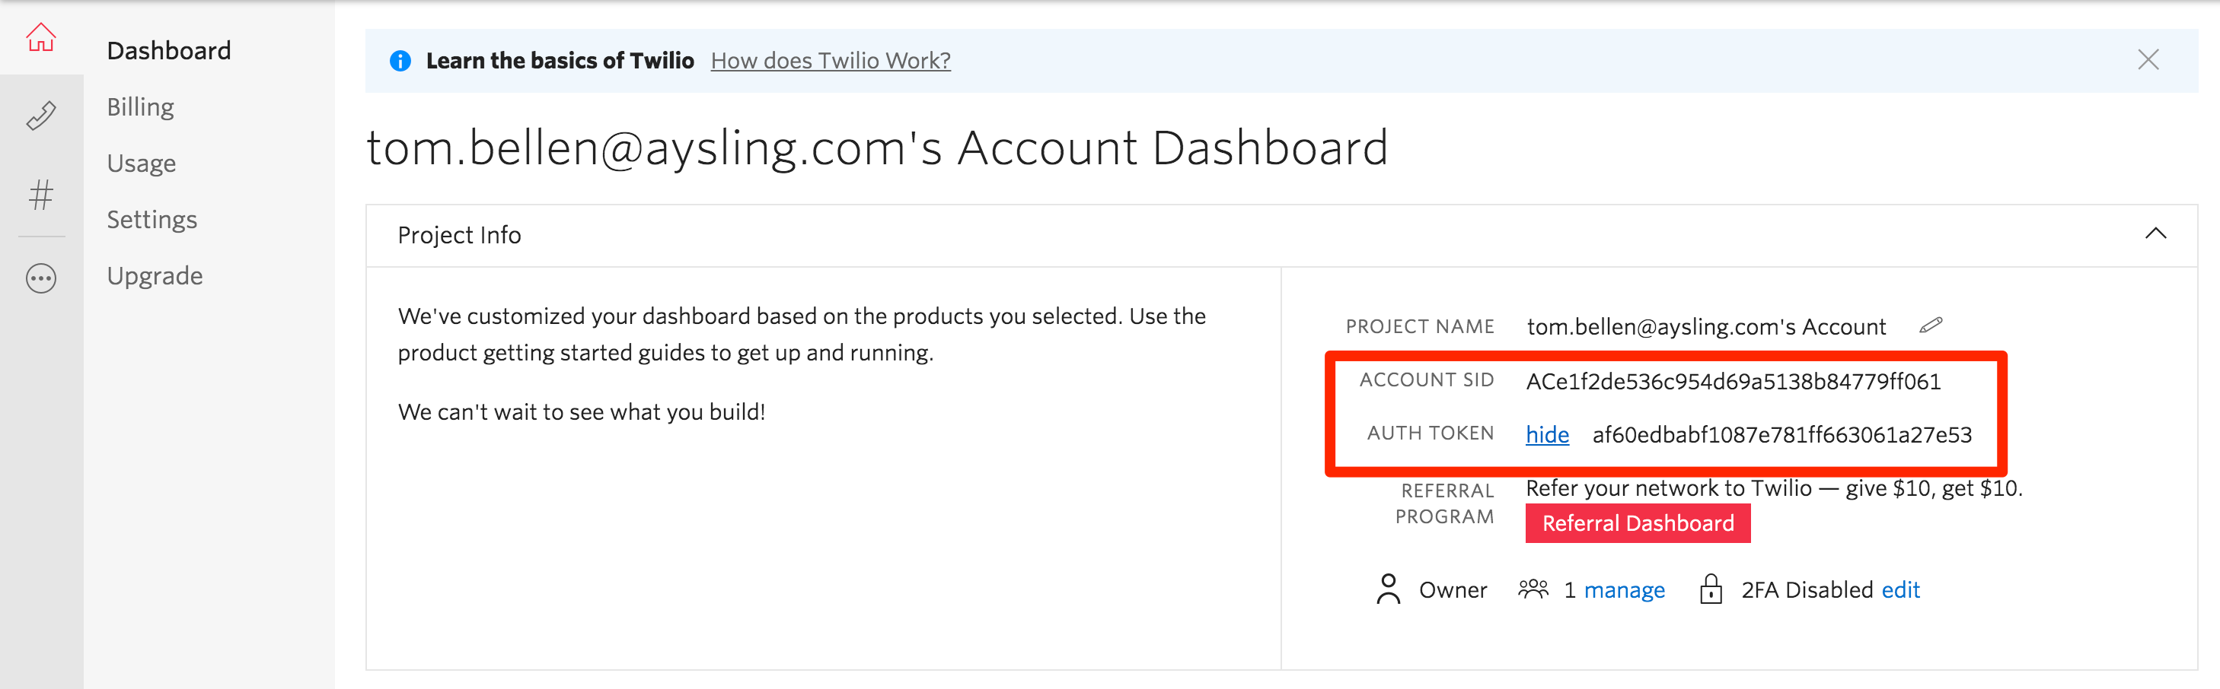Click the 2FA padlock icon
This screenshot has width=2220, height=689.
click(1710, 589)
